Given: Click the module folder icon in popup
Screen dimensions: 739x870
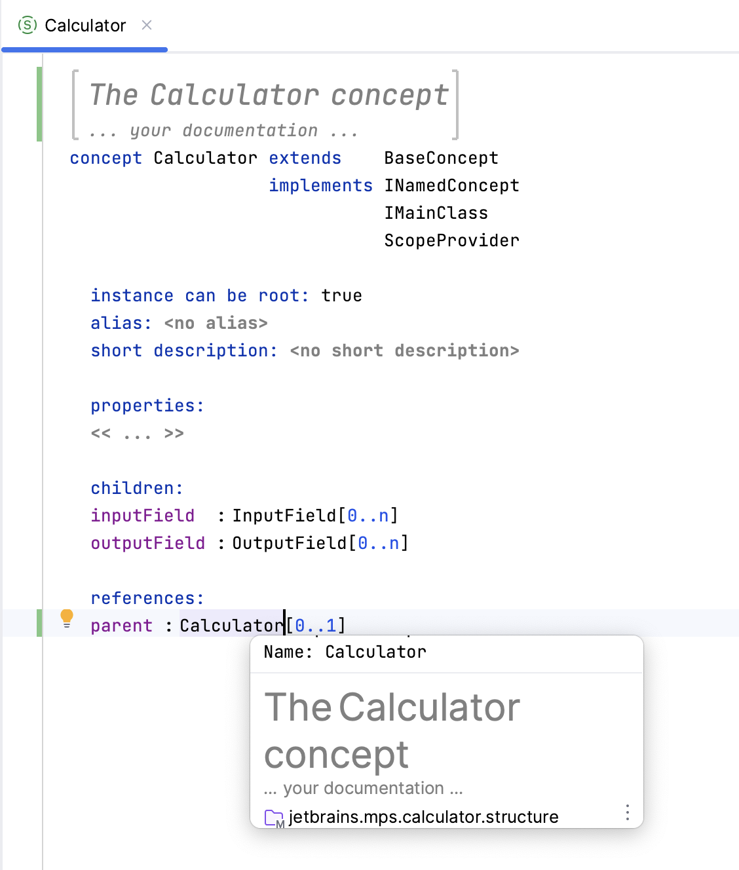Looking at the screenshot, I should tap(274, 818).
